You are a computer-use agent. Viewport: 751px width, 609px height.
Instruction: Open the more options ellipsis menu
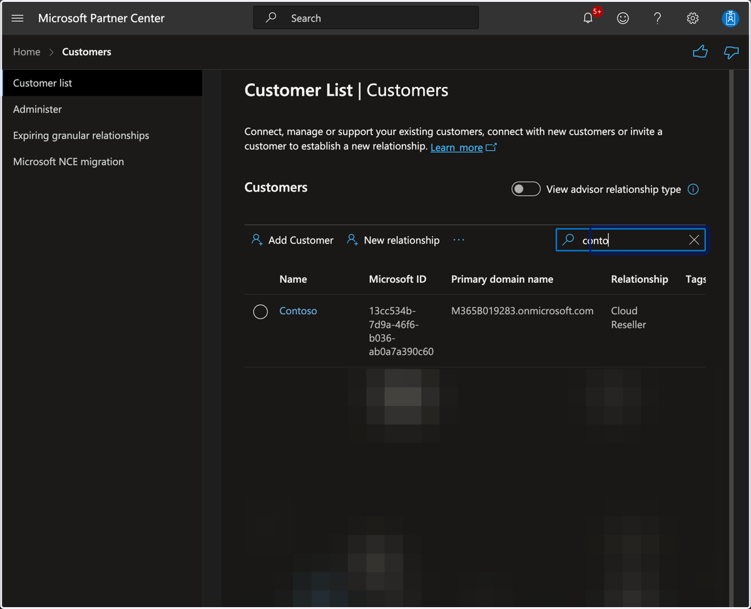point(459,240)
